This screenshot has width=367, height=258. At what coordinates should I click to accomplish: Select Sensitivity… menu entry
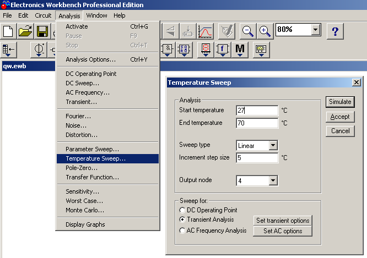coord(107,191)
